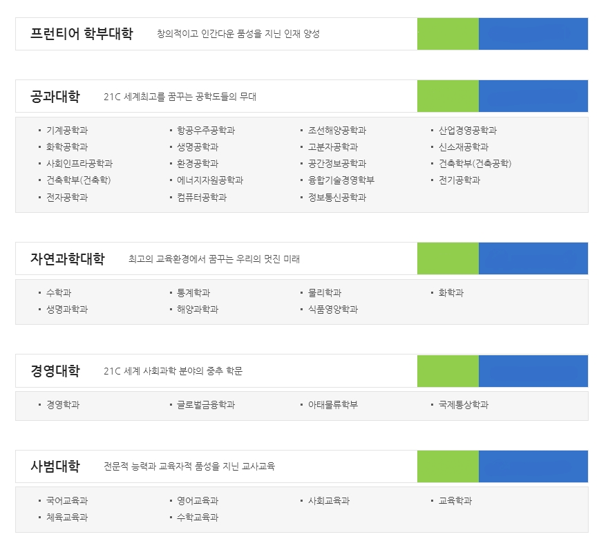Click the 자연과학대학 college heading
Image resolution: width=599 pixels, height=548 pixels.
coord(68,259)
